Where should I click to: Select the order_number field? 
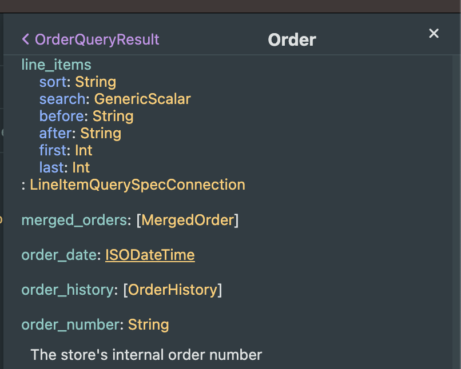(x=71, y=324)
